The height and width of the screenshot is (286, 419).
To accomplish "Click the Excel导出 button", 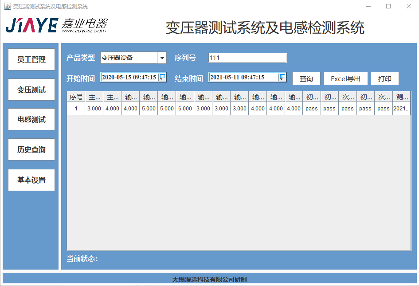I will pyautogui.click(x=345, y=78).
